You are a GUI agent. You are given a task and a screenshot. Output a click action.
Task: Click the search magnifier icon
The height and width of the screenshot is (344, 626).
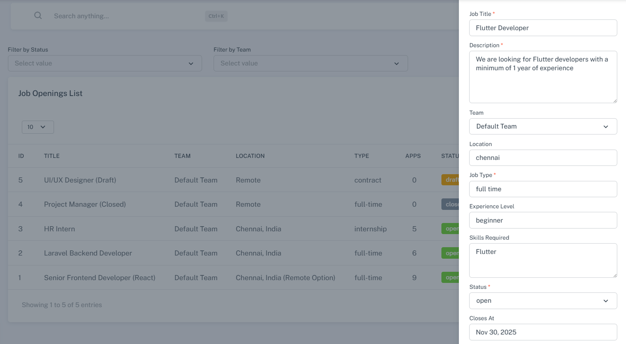tap(38, 15)
